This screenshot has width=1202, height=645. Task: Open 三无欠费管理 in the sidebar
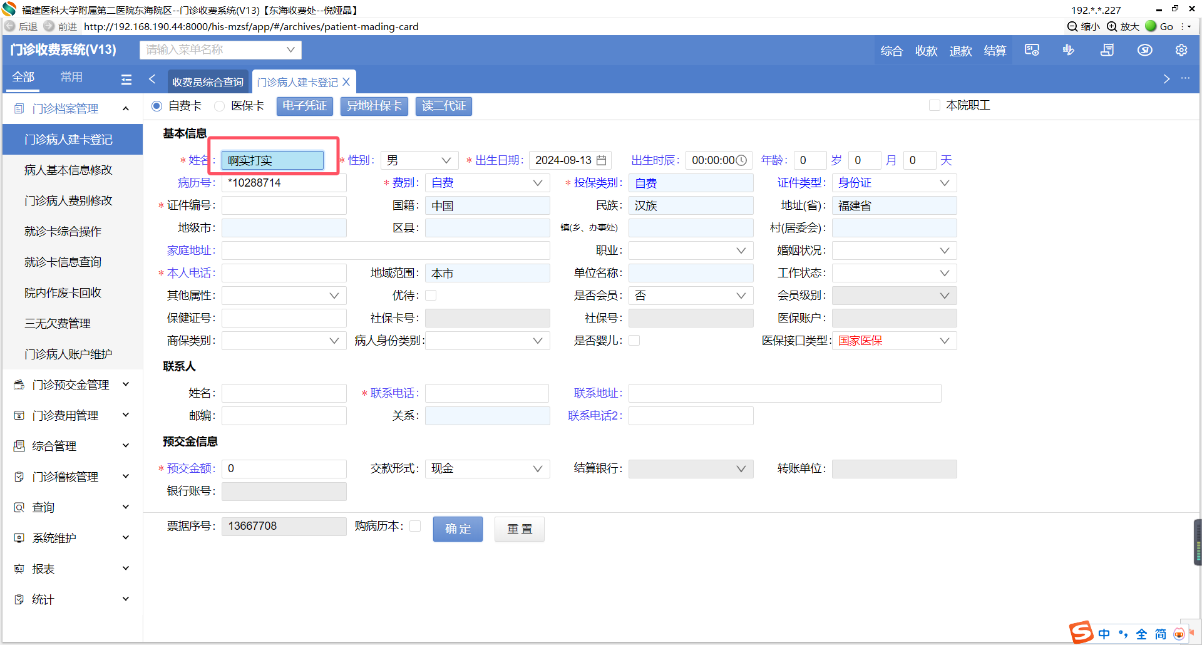[x=58, y=324]
